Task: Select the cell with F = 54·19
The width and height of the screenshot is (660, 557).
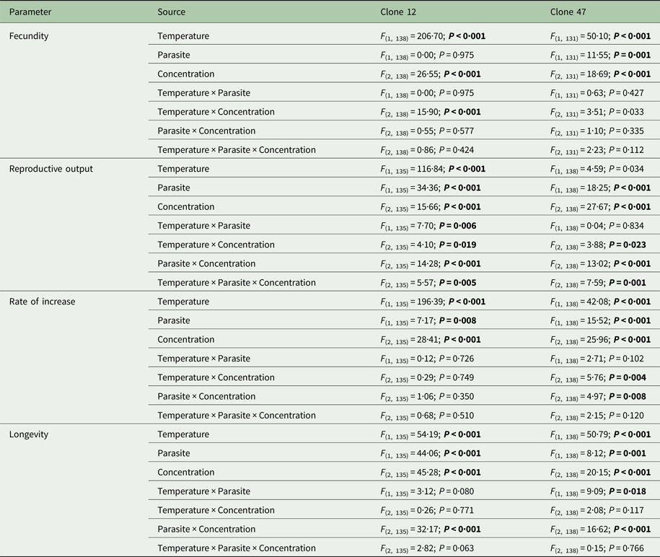Action: 431,434
